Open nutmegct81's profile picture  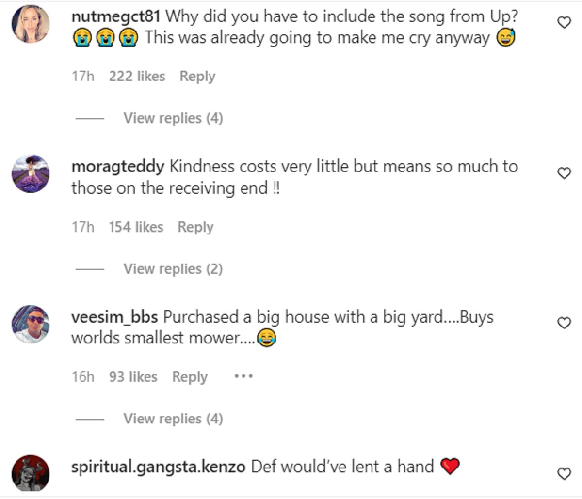point(31,24)
